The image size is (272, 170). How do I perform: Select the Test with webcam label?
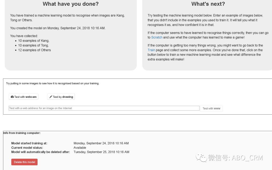point(25,97)
